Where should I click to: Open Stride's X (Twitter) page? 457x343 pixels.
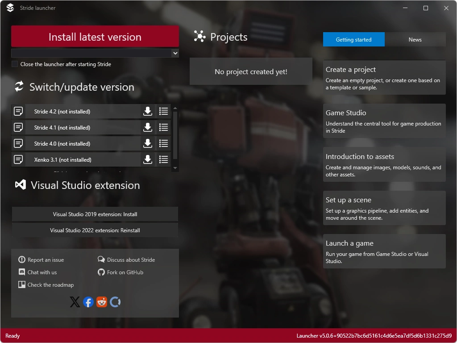click(75, 301)
